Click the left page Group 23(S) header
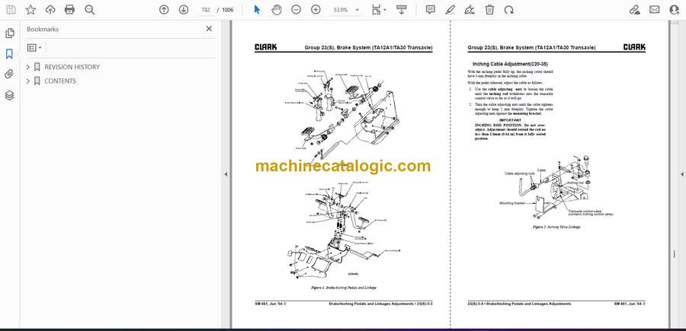 tap(368, 47)
